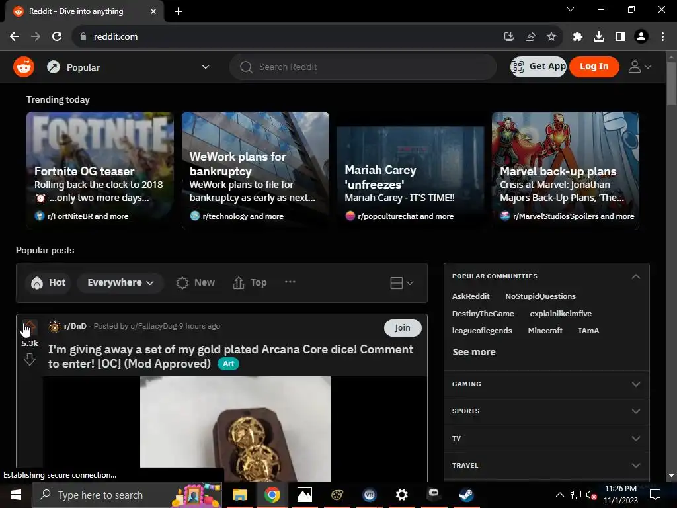The width and height of the screenshot is (677, 508).
Task: Open the card view layout selector
Action: 401,283
